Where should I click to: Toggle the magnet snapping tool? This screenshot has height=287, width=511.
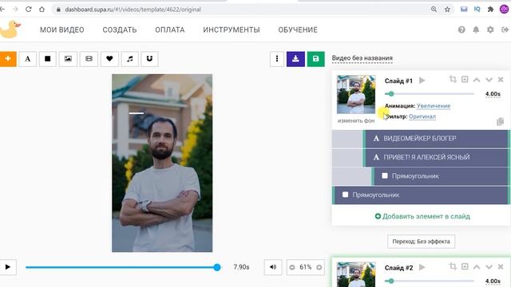[x=149, y=59]
